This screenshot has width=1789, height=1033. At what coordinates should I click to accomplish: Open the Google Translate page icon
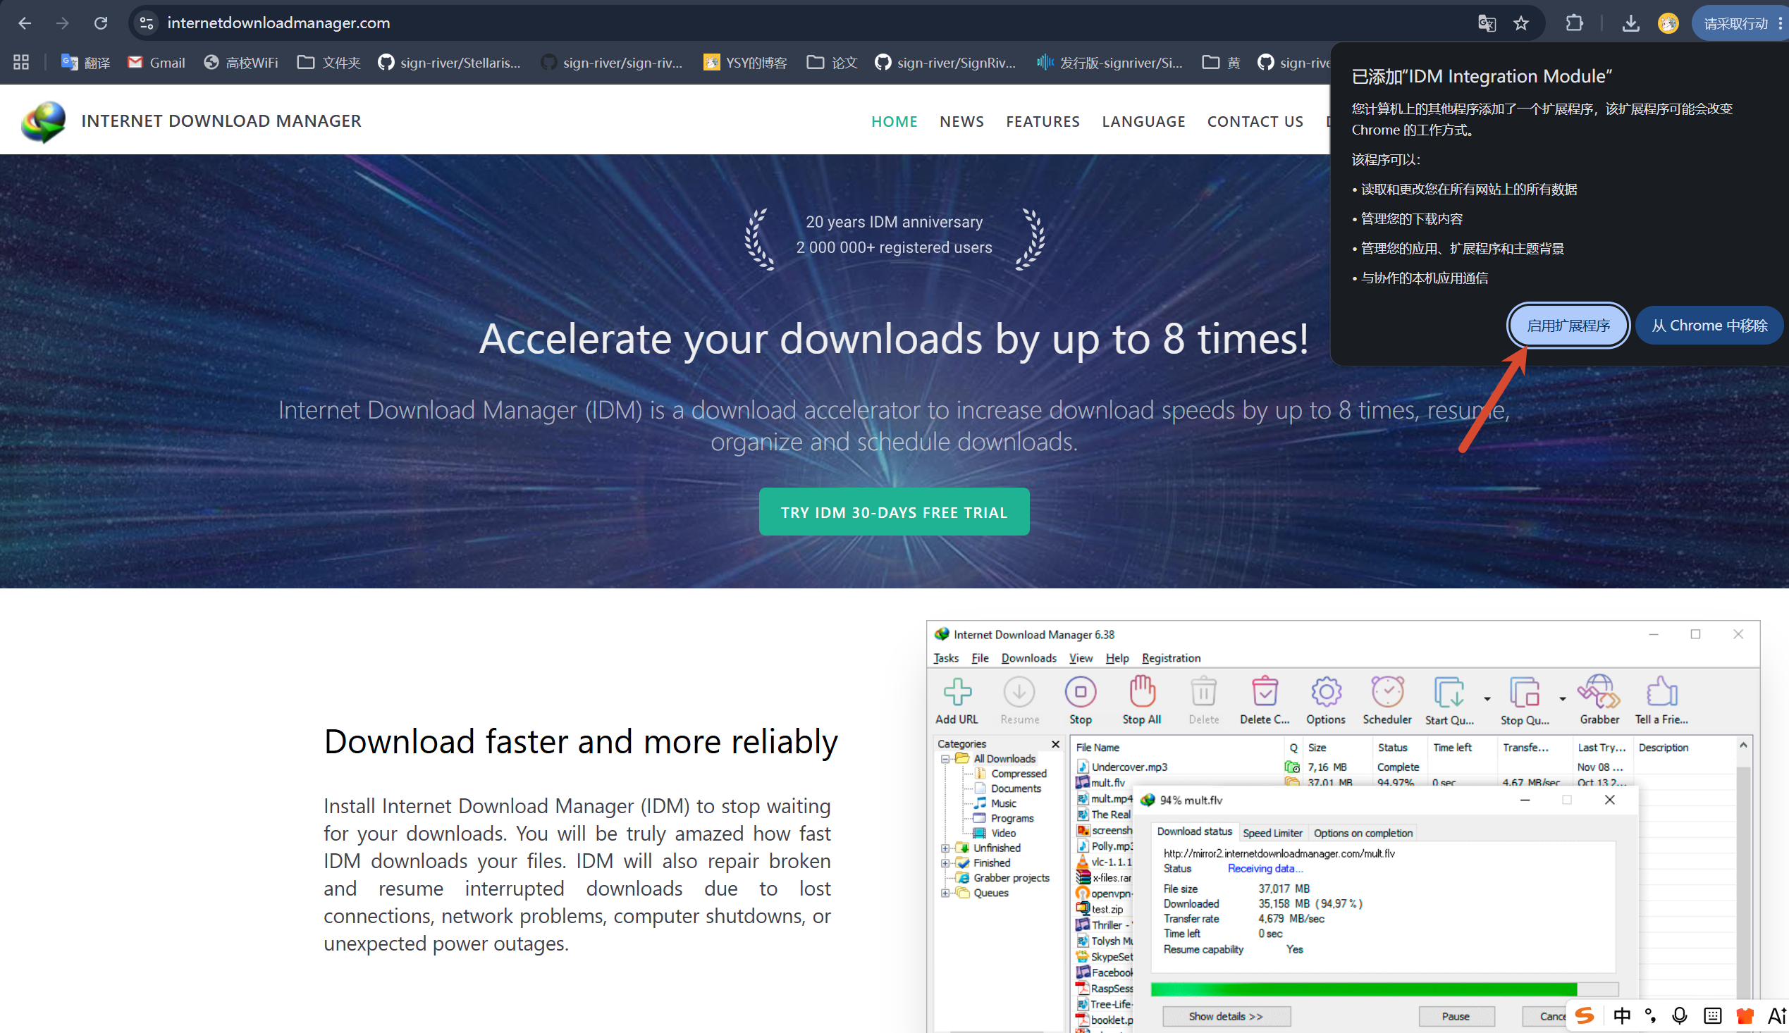coord(1486,23)
